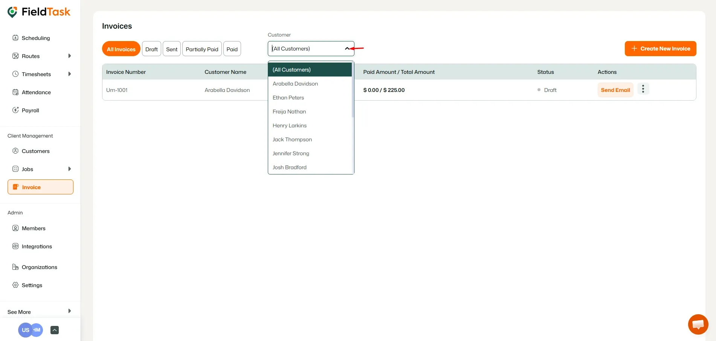Image resolution: width=716 pixels, height=341 pixels.
Task: Click the Scheduling calendar icon
Action: (x=15, y=38)
